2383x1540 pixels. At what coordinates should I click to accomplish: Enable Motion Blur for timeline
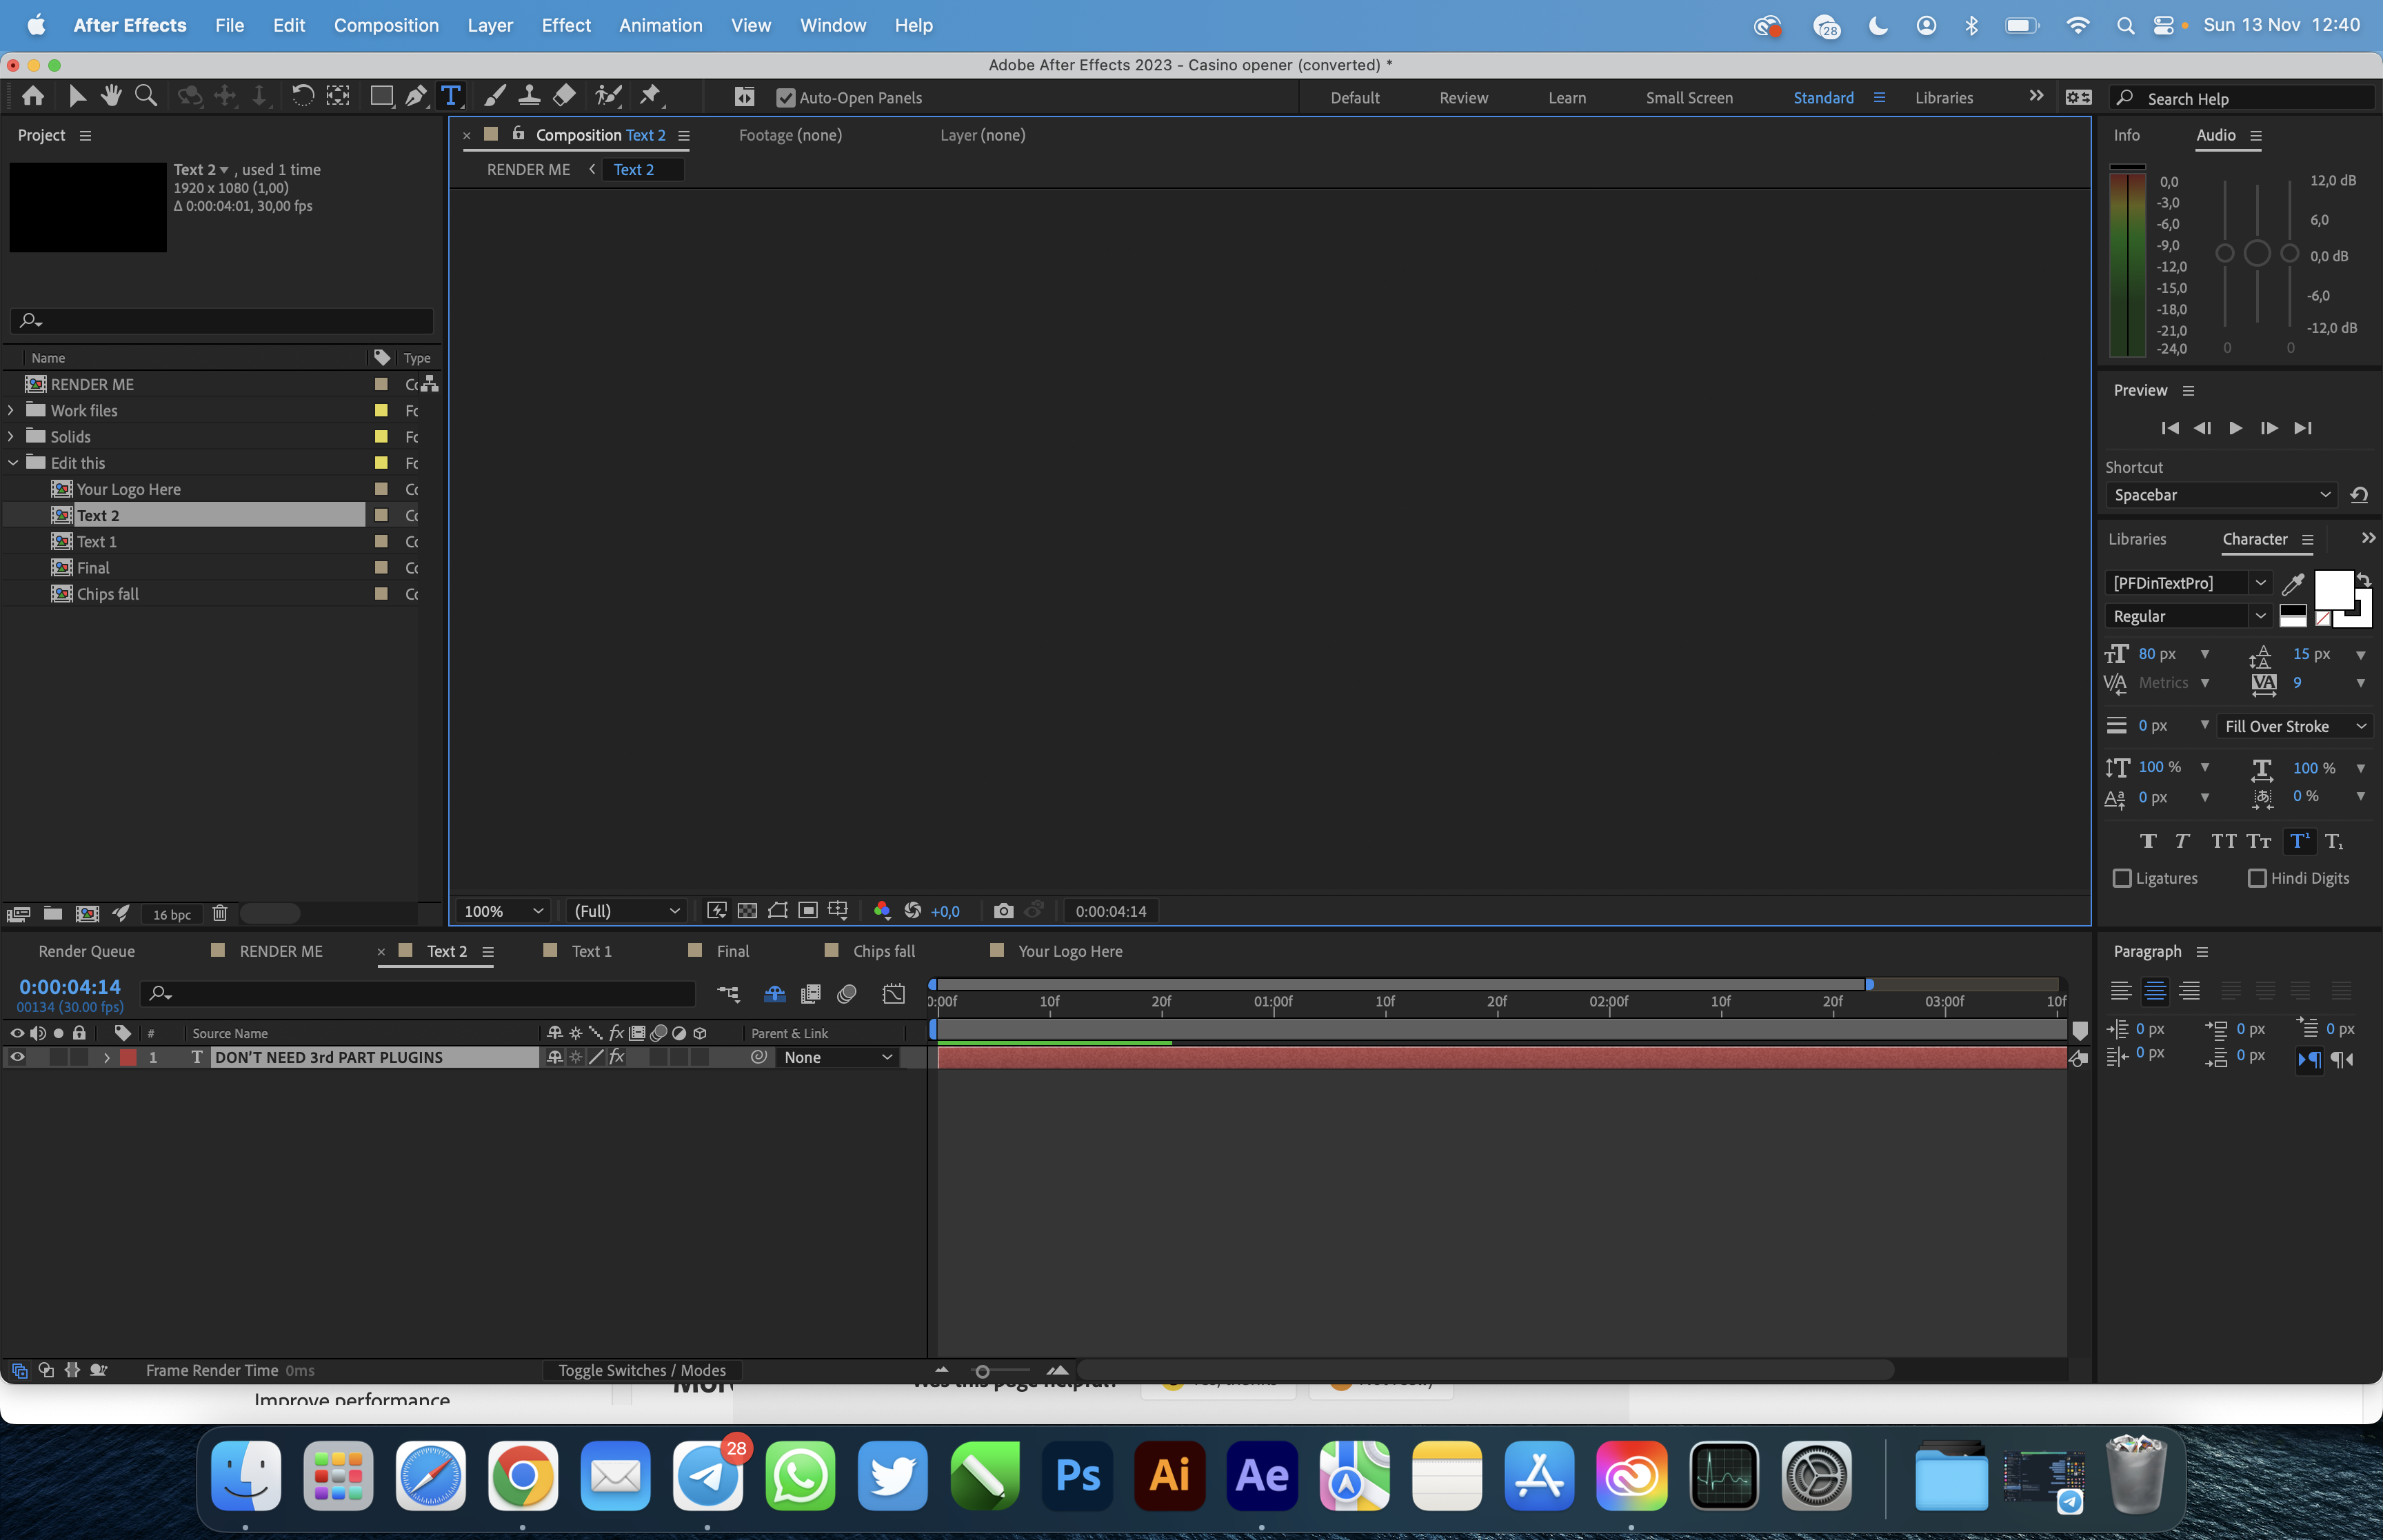[847, 994]
